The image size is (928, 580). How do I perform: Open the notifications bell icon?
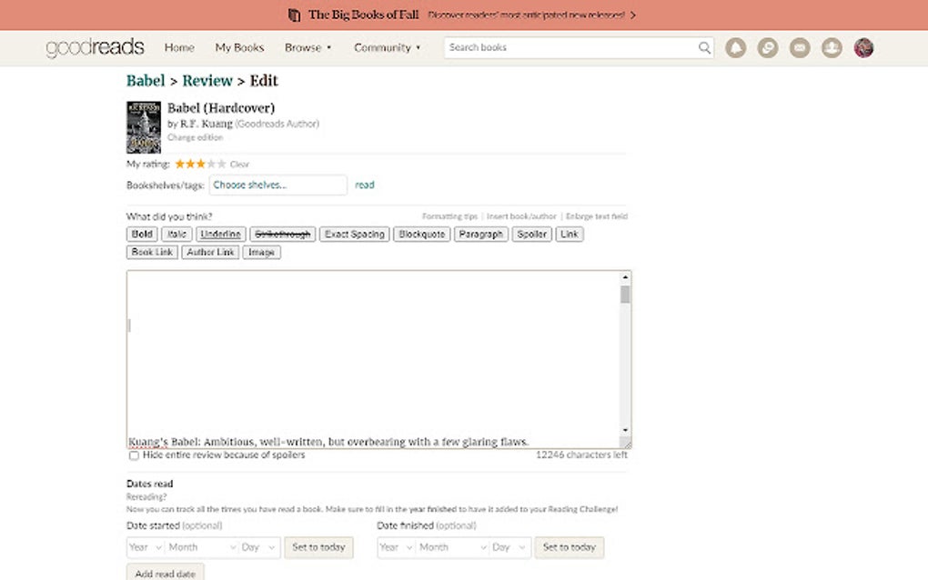pos(736,46)
